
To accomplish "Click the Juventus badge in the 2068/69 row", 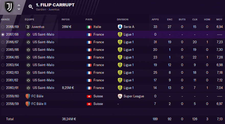I will [28, 27].
